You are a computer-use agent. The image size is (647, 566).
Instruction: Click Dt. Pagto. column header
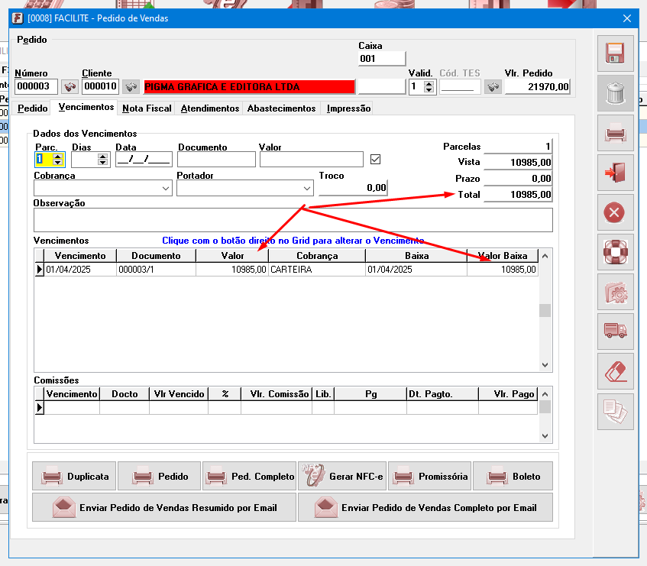pos(442,394)
